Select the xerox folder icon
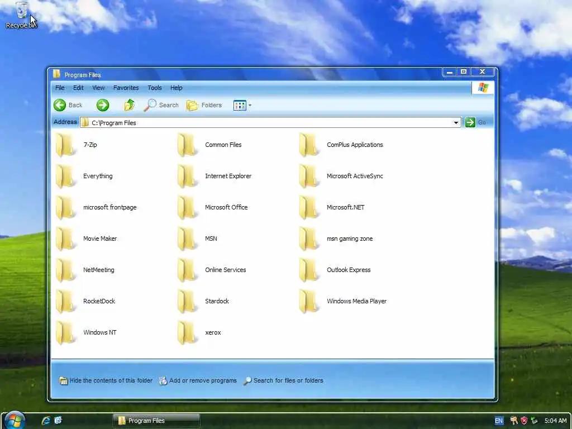The image size is (572, 429). coord(188,333)
